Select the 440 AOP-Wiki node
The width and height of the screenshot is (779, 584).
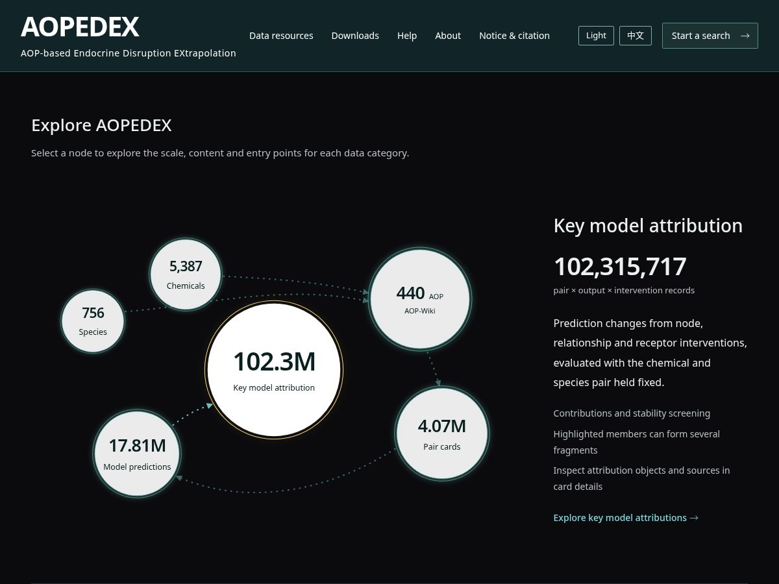[x=420, y=299]
